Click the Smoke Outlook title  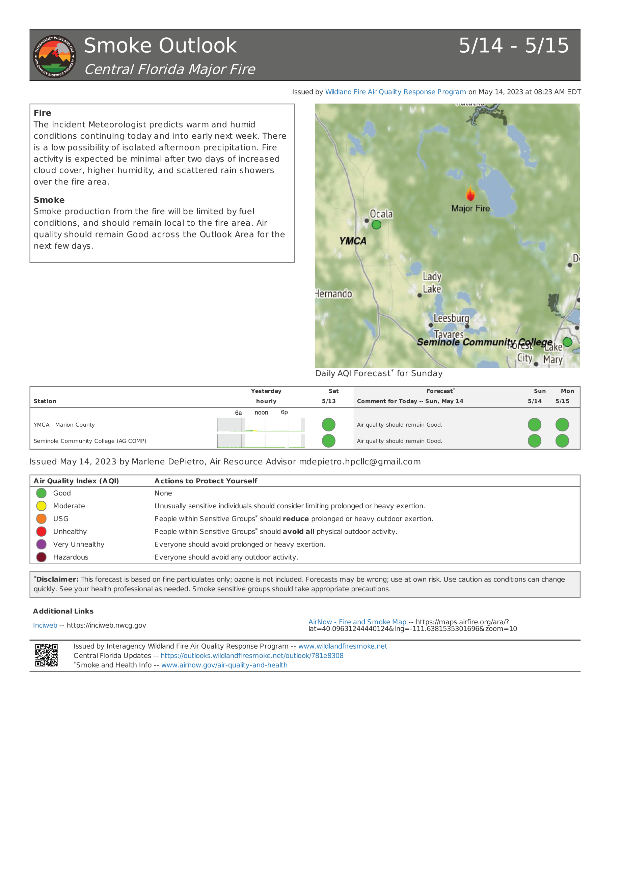point(160,46)
